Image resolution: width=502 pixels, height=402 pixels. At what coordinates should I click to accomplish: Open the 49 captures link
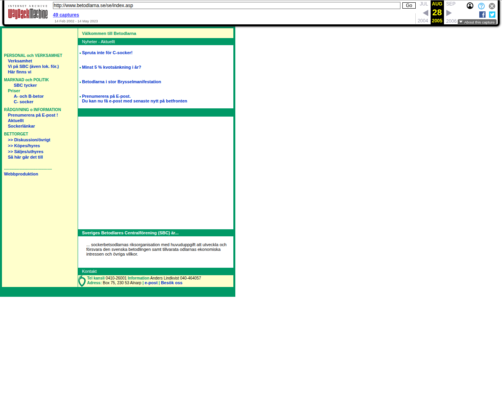click(66, 15)
